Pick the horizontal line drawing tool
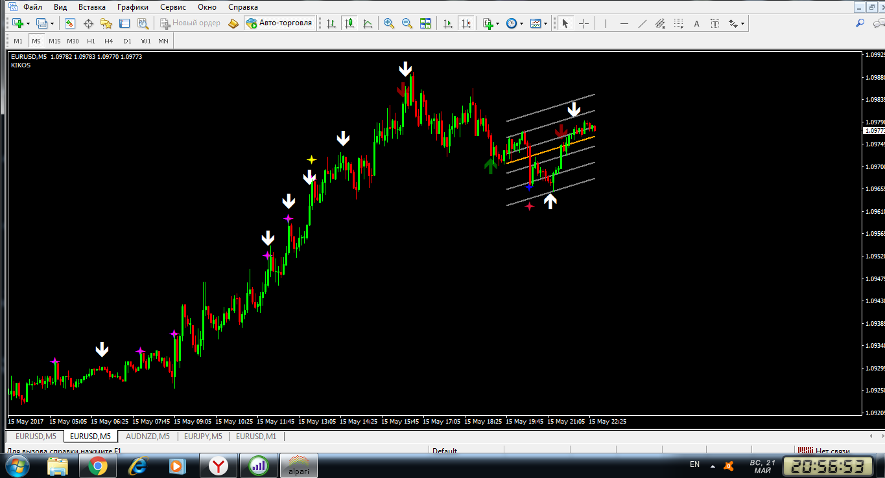 point(624,23)
